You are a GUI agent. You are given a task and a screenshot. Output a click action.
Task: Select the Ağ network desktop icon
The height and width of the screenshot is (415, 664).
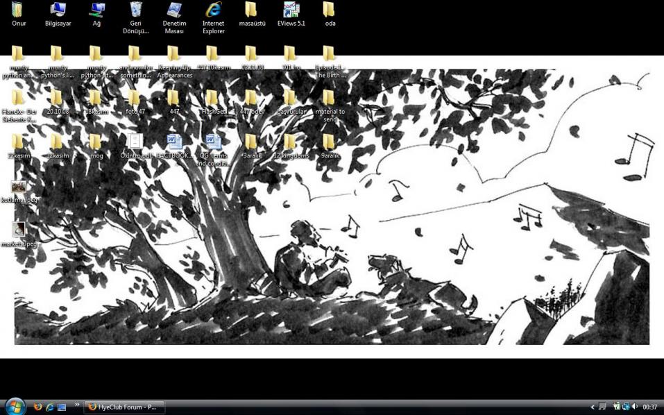click(96, 11)
